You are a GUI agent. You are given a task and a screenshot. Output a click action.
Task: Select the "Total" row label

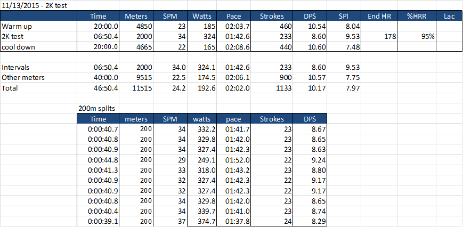point(10,88)
